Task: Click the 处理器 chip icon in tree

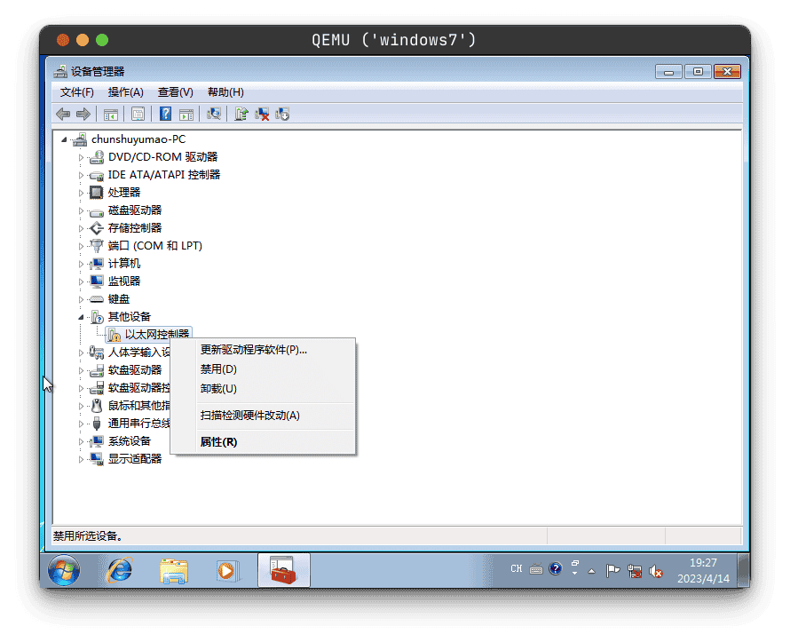Action: click(96, 193)
